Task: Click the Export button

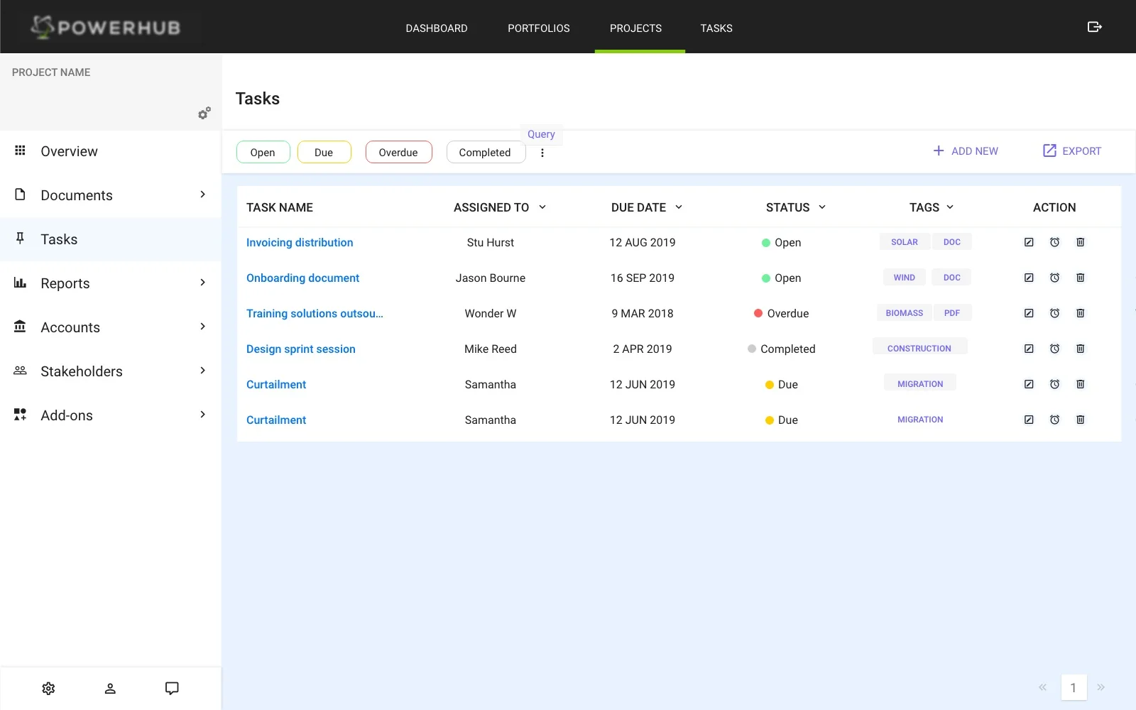Action: coord(1072,151)
